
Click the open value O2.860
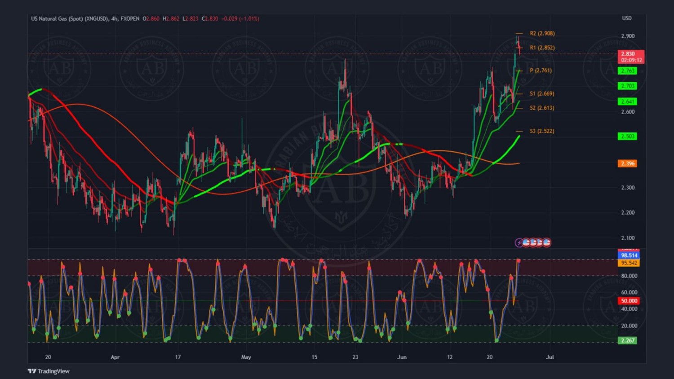click(151, 19)
